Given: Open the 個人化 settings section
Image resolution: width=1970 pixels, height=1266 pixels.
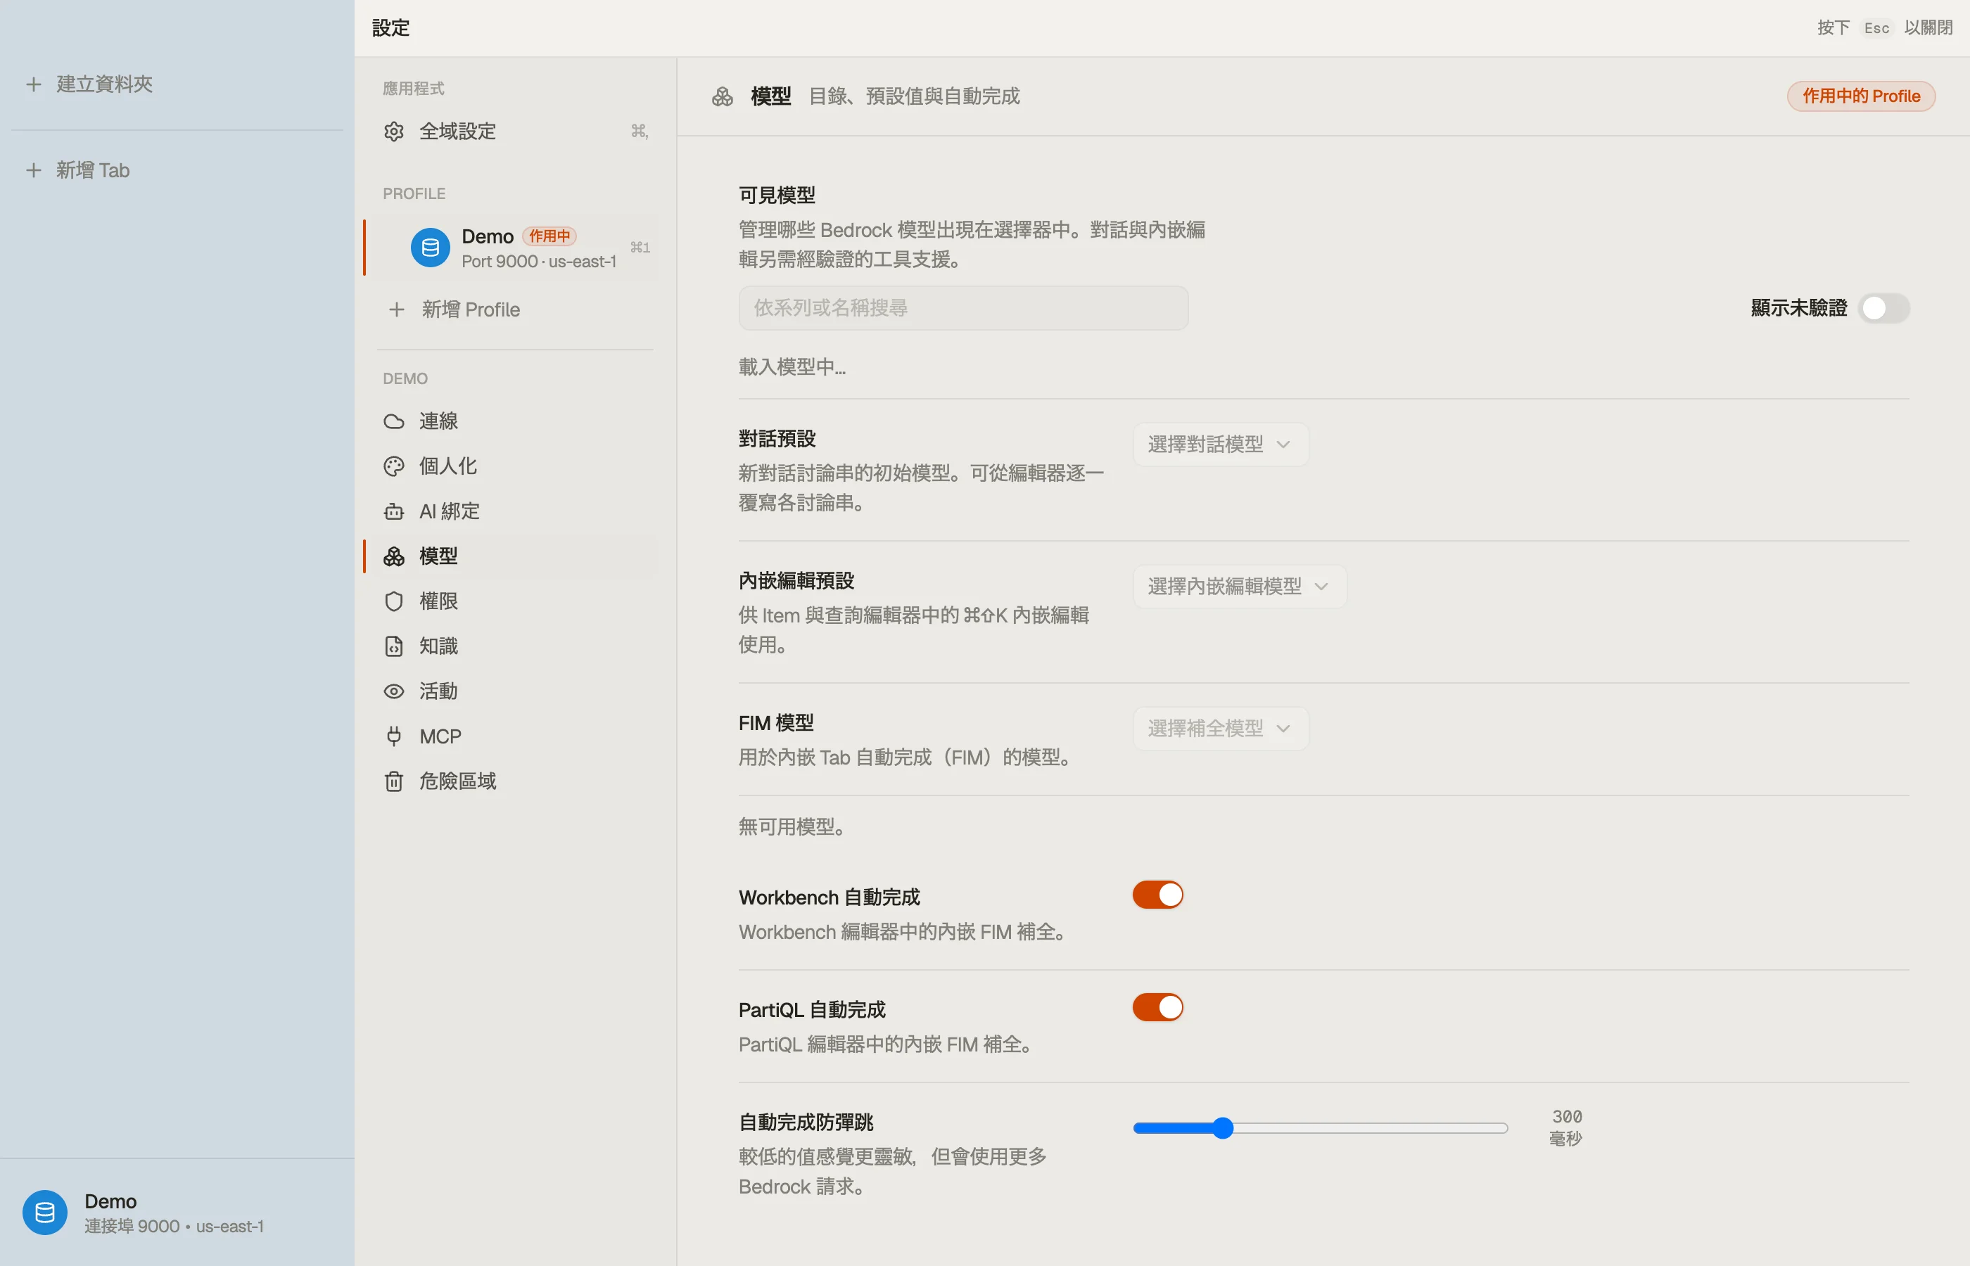Looking at the screenshot, I should coord(513,466).
